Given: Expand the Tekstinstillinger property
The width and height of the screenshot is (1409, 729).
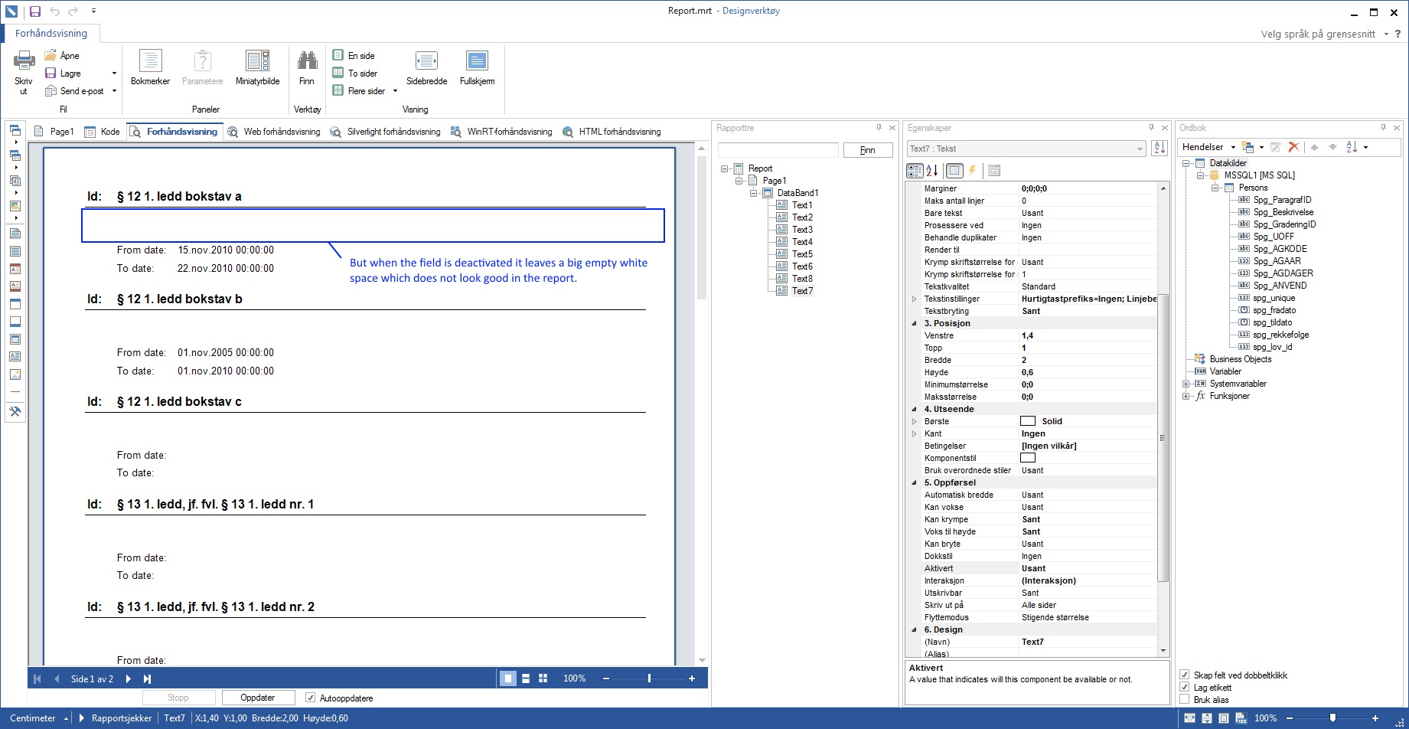Looking at the screenshot, I should (x=914, y=299).
